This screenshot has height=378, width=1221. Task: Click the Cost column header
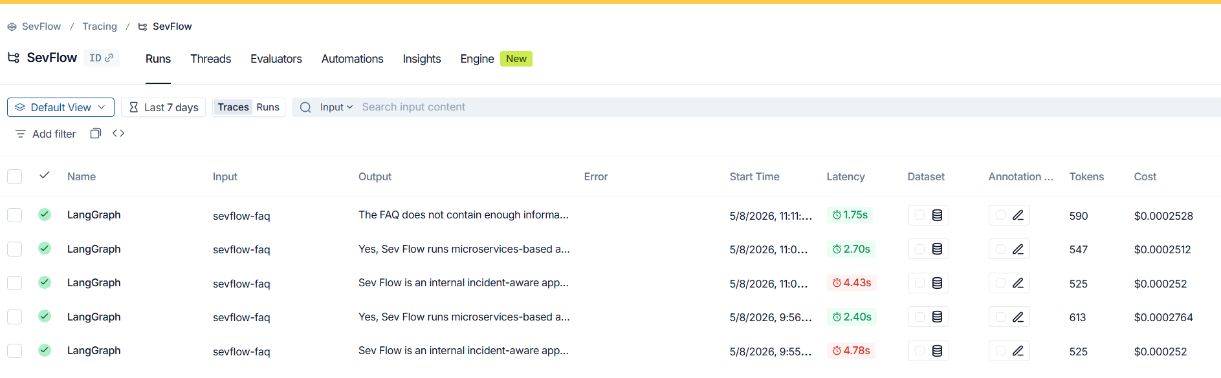click(x=1145, y=176)
